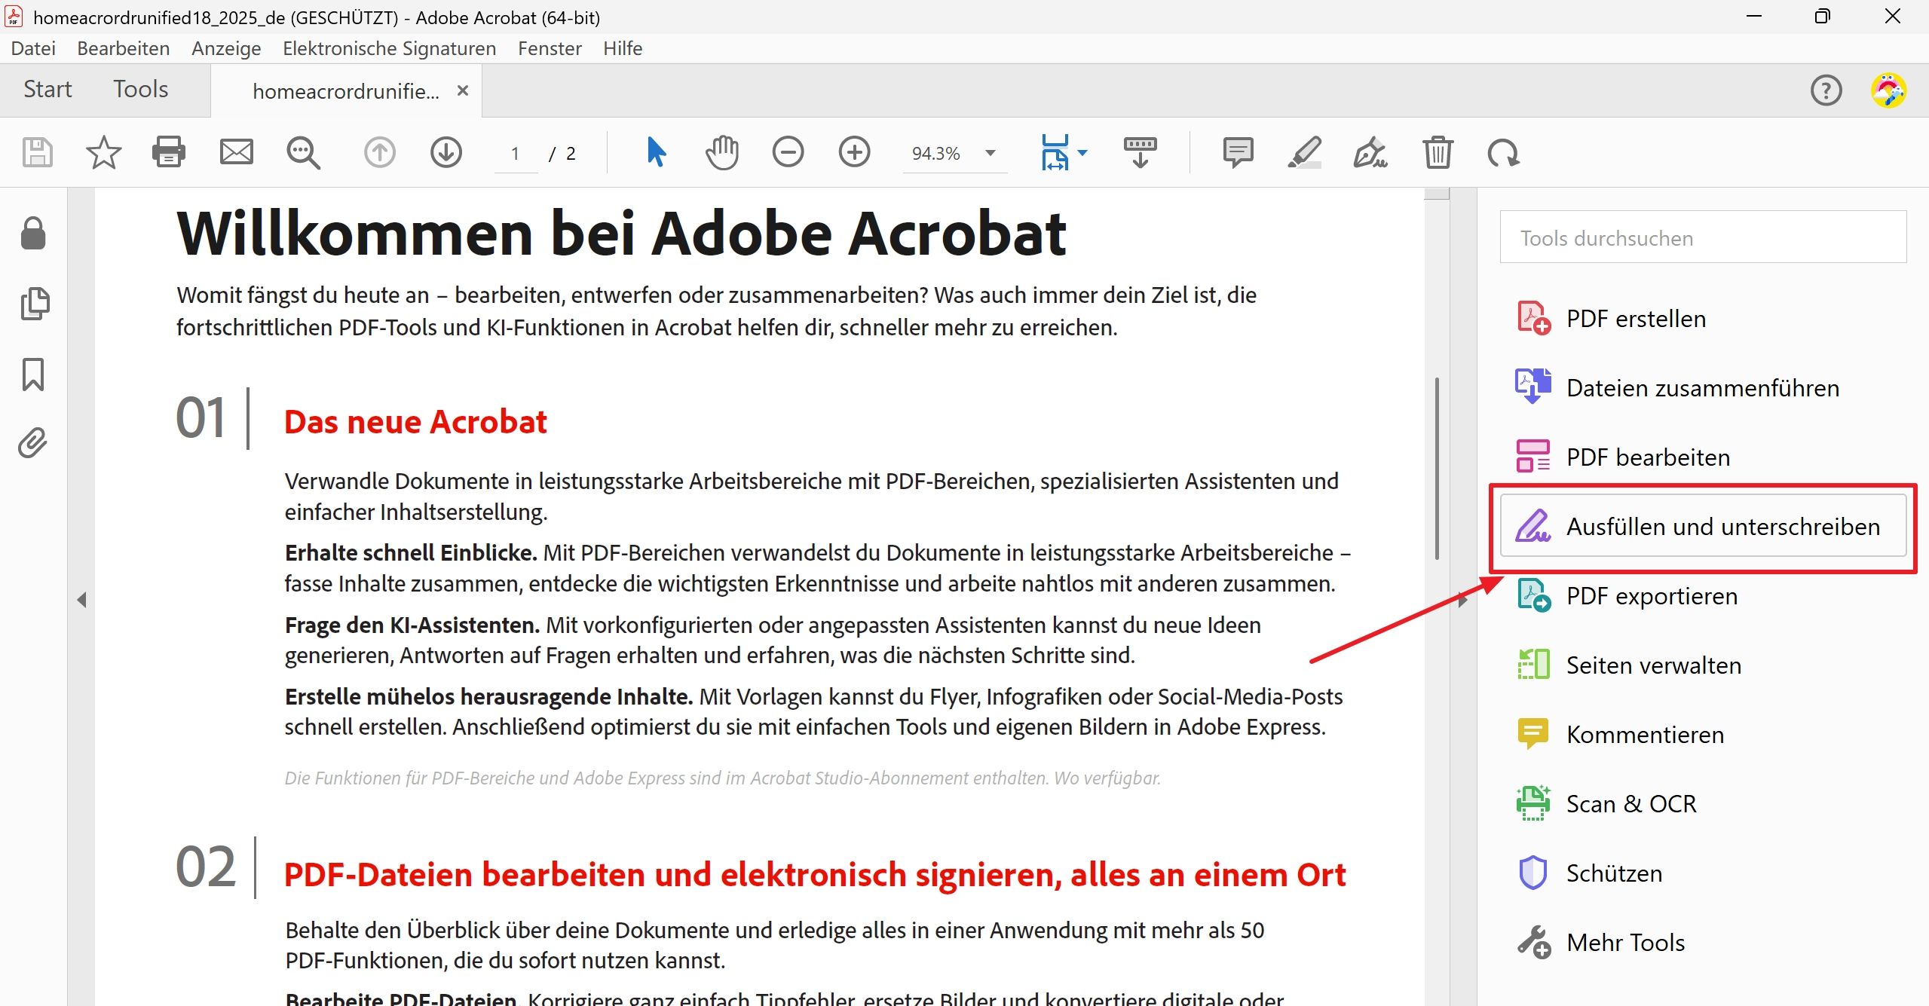Zoom out with minus icon
The width and height of the screenshot is (1929, 1006).
point(788,152)
